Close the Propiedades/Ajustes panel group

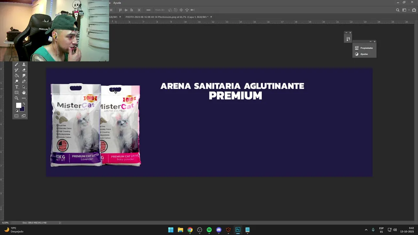point(375,41)
